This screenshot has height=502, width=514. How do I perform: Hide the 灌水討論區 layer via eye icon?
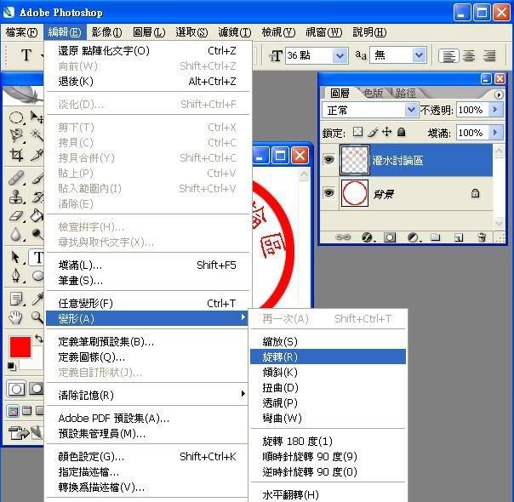(x=328, y=160)
